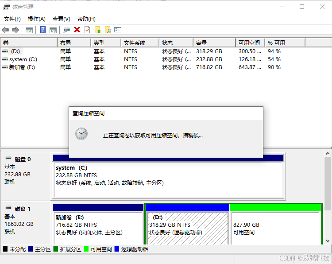Click the 318.29 GB capacity cell
Viewport: 332px width, 264px height.
click(209, 51)
